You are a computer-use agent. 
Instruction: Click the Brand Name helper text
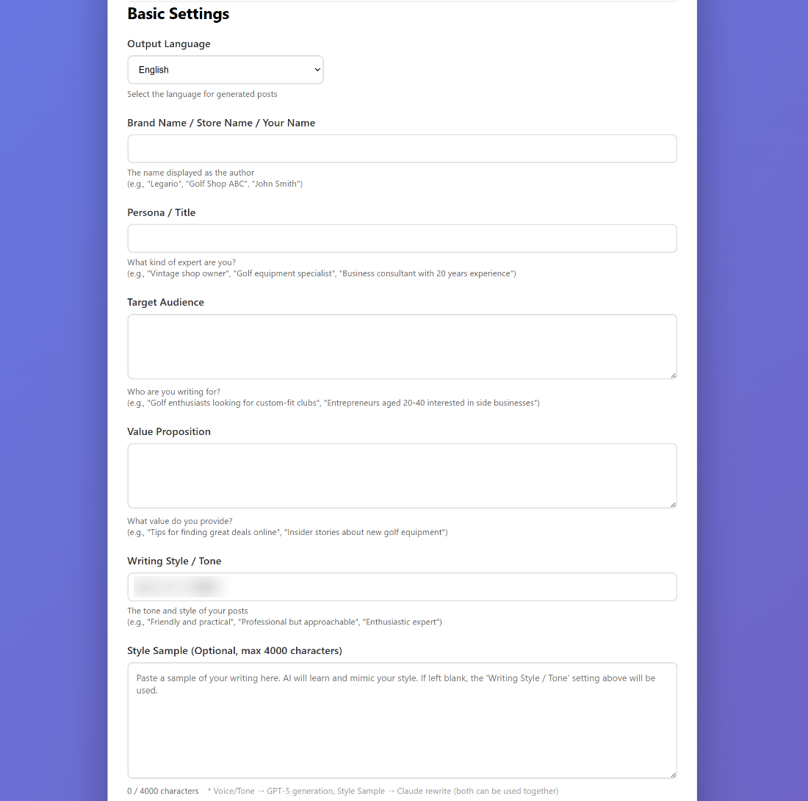tap(191, 172)
